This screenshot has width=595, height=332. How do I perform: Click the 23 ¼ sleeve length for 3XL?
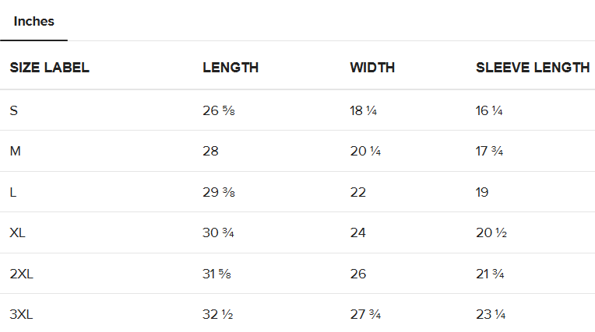tap(491, 314)
